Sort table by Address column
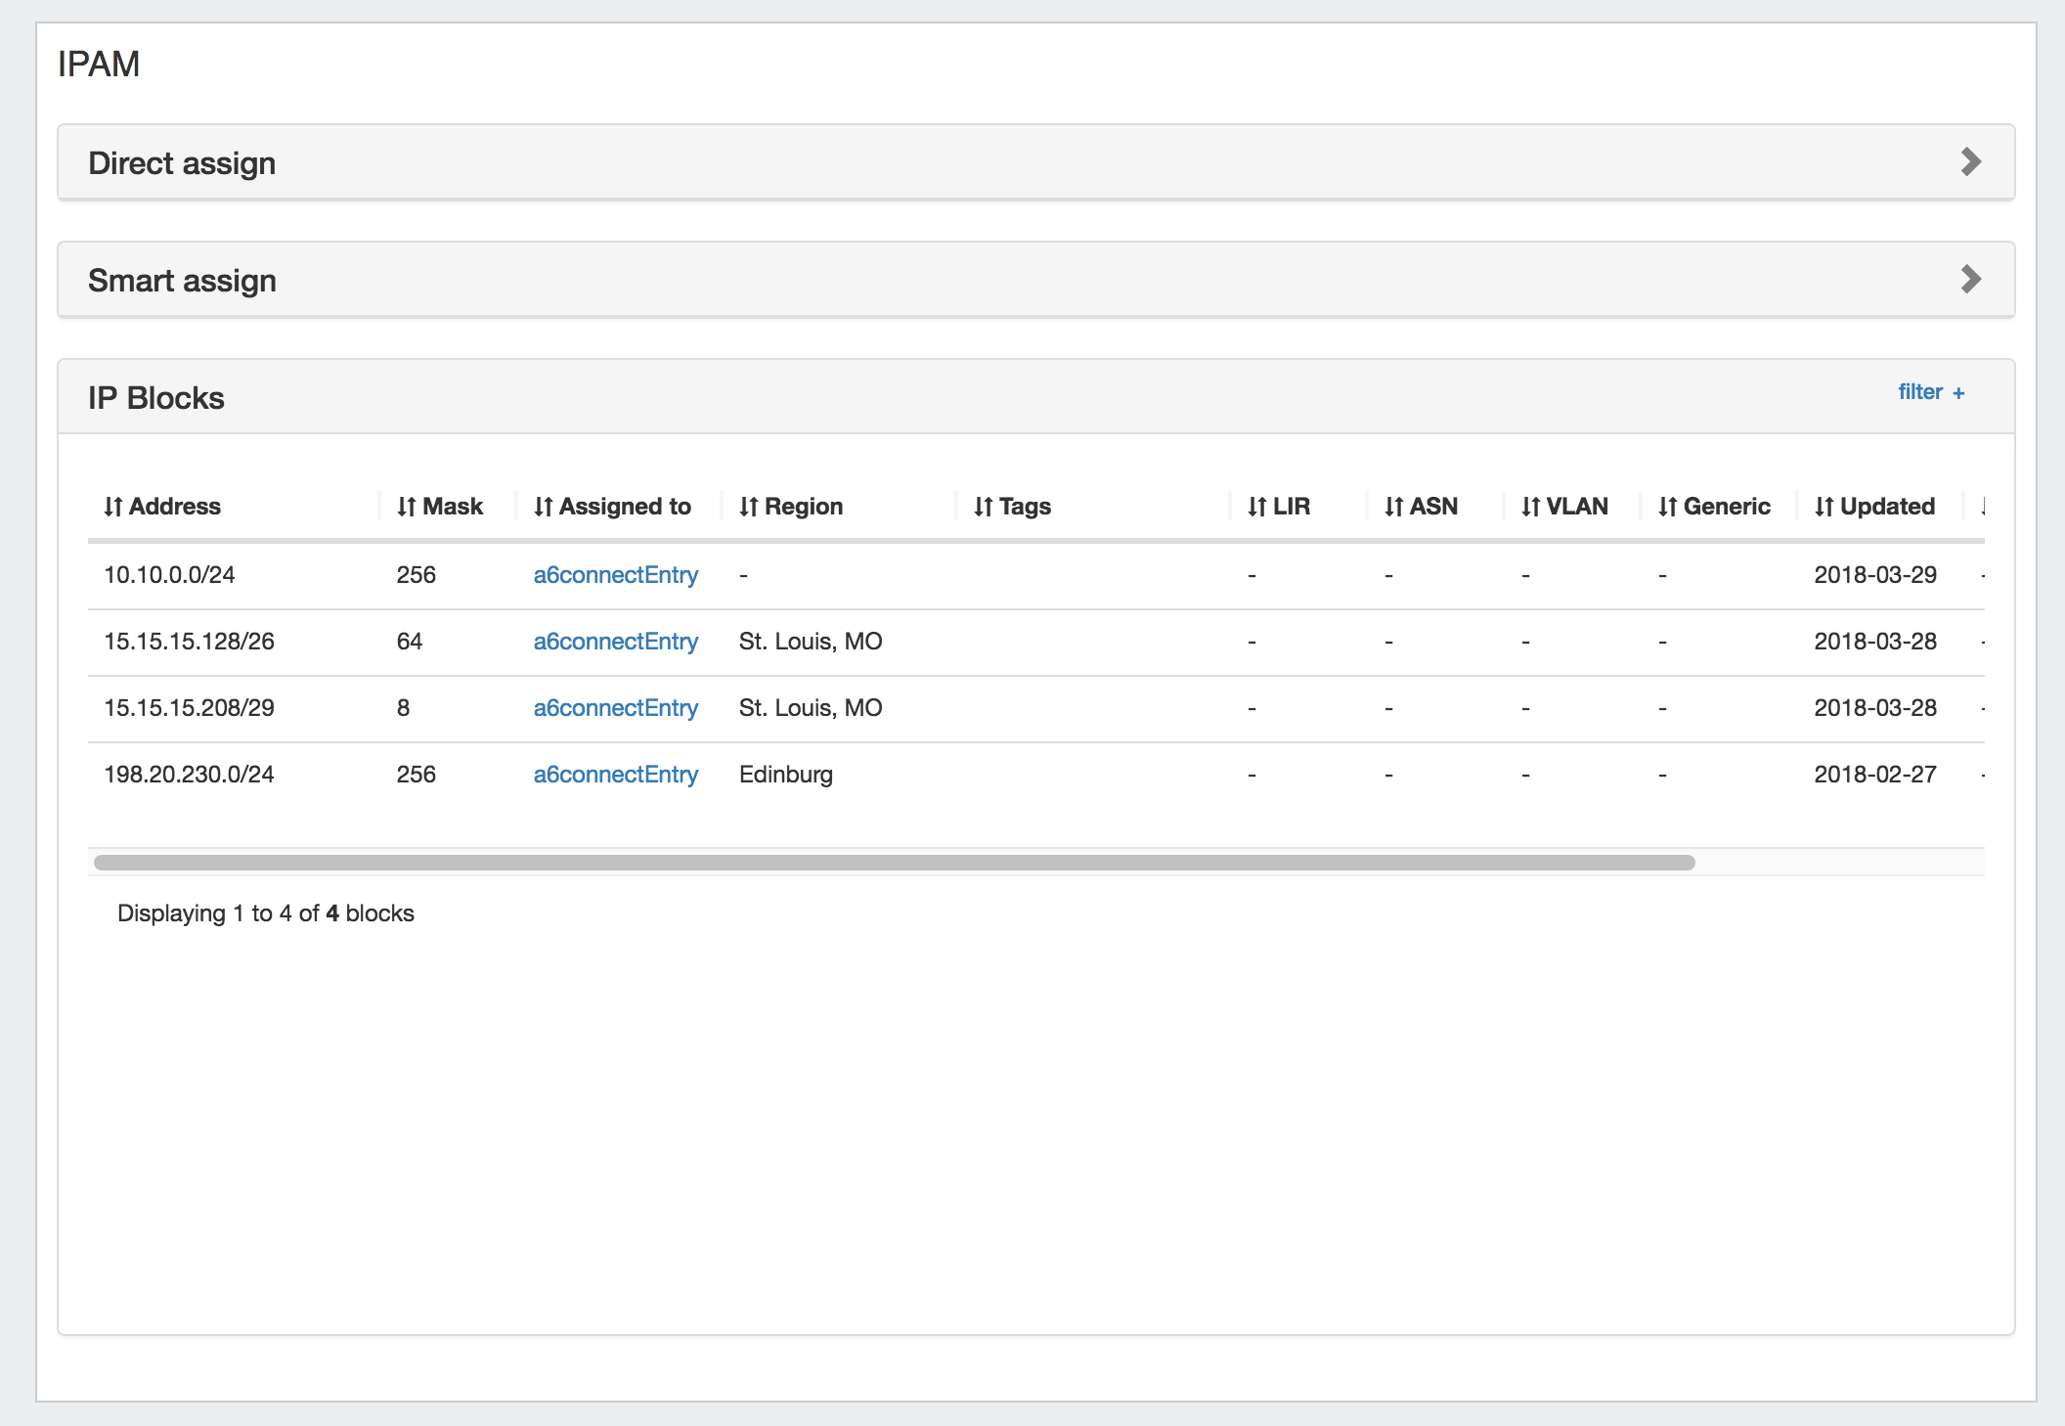 click(162, 507)
